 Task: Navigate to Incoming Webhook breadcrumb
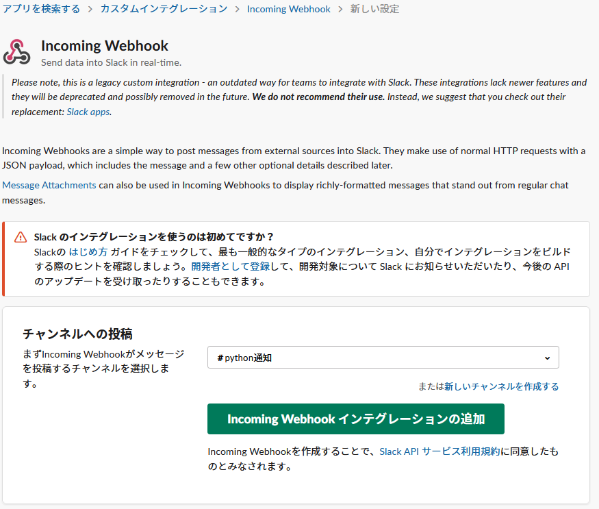point(288,9)
